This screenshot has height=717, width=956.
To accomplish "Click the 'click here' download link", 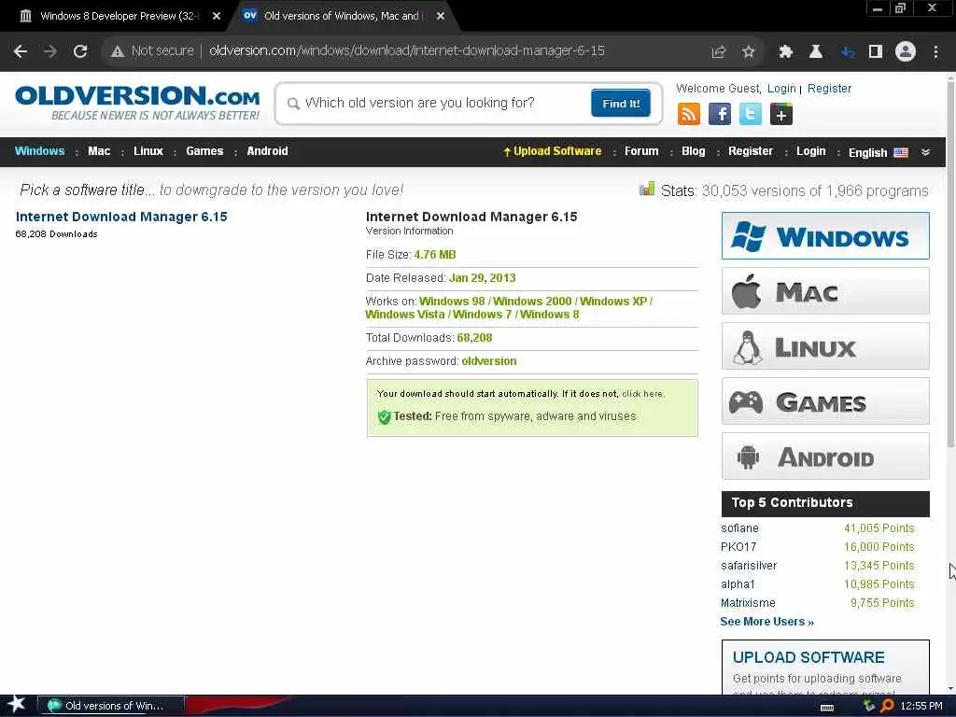I will coord(642,394).
